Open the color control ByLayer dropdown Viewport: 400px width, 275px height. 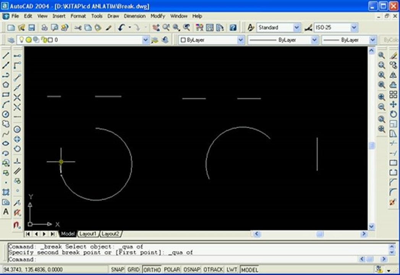240,40
